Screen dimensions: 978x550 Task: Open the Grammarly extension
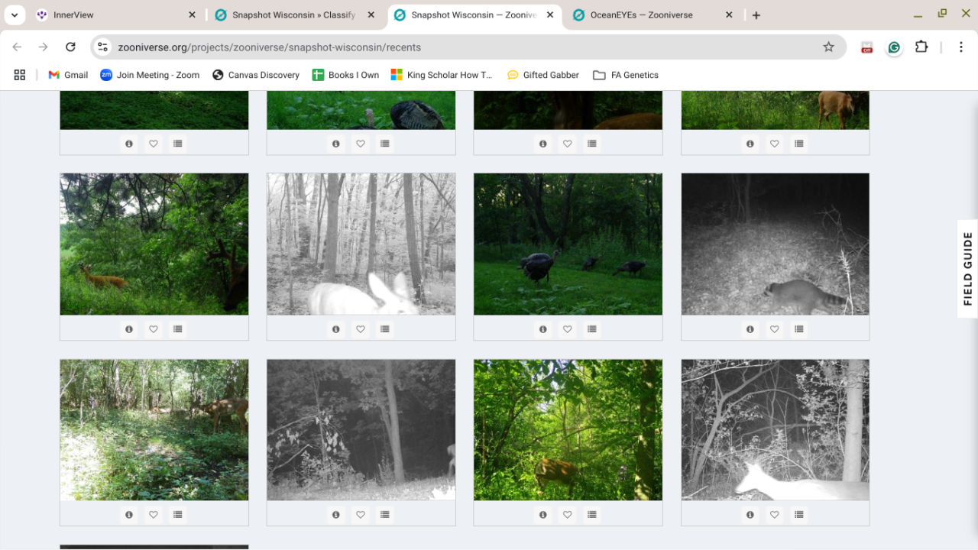894,47
